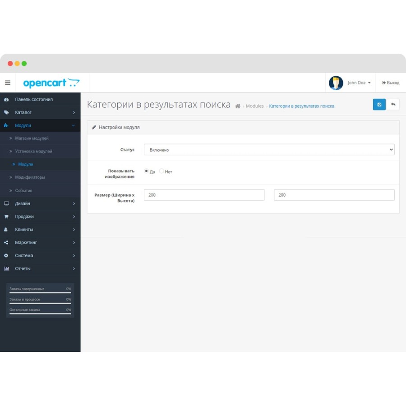Screen dimensions: 406x406
Task: Open Панель состояния in sidebar
Action: [x=40, y=99]
